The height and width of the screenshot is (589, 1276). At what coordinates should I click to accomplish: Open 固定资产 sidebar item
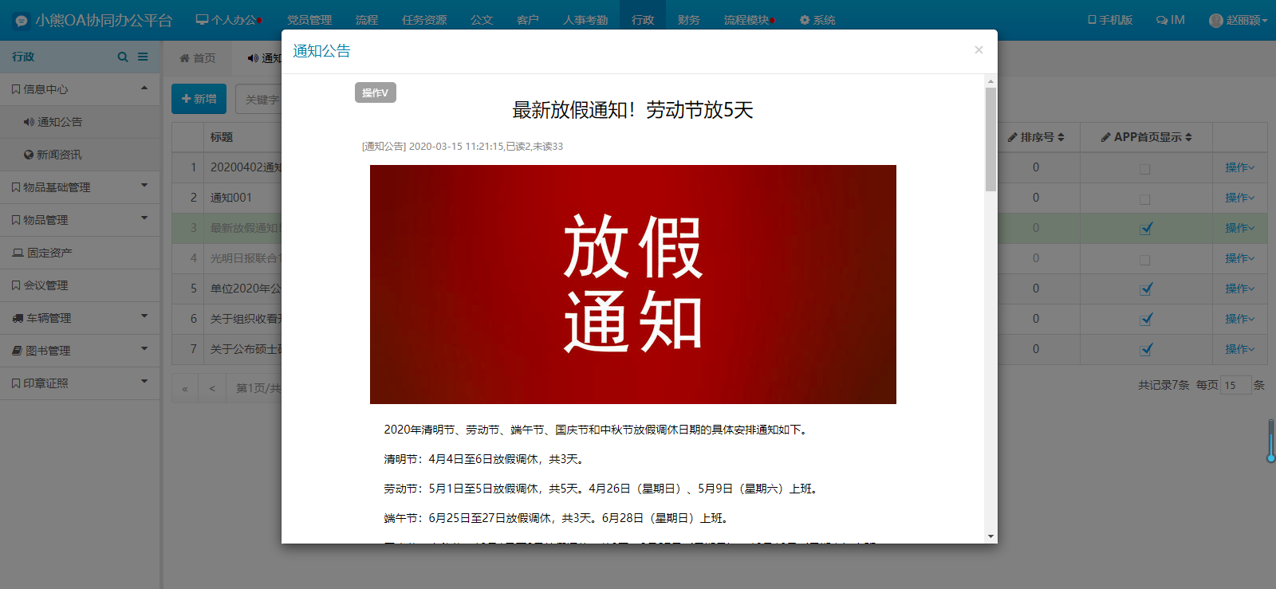(80, 253)
